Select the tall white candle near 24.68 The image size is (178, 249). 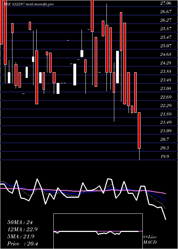point(117,67)
